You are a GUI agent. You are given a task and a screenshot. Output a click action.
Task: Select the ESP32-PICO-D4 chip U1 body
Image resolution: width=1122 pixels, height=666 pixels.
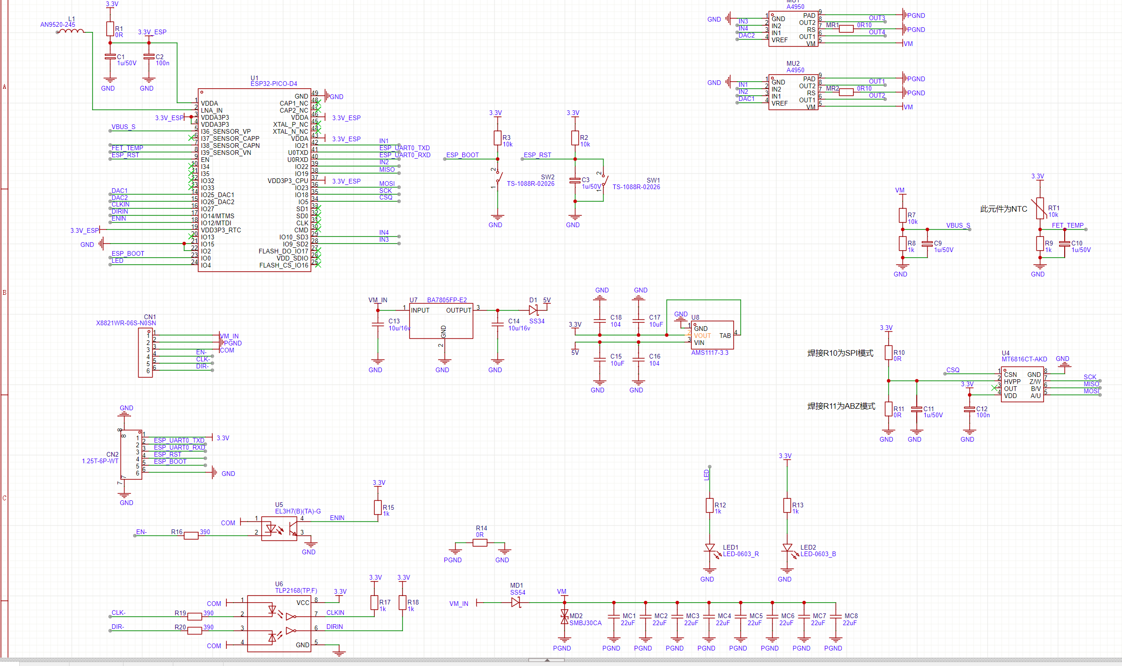click(x=254, y=180)
